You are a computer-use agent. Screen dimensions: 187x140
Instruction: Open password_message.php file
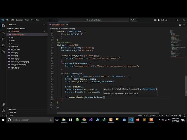click(x=20, y=62)
